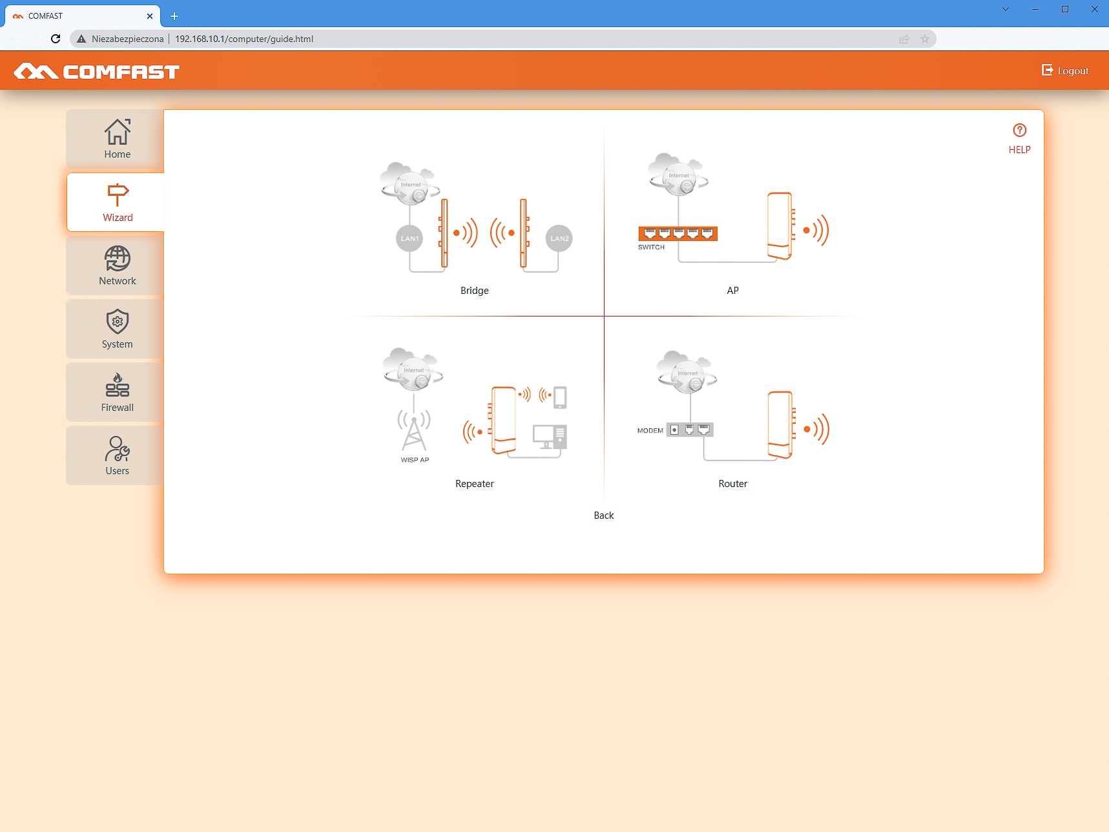Open the Home section house icon
The image size is (1109, 832).
coord(118,132)
